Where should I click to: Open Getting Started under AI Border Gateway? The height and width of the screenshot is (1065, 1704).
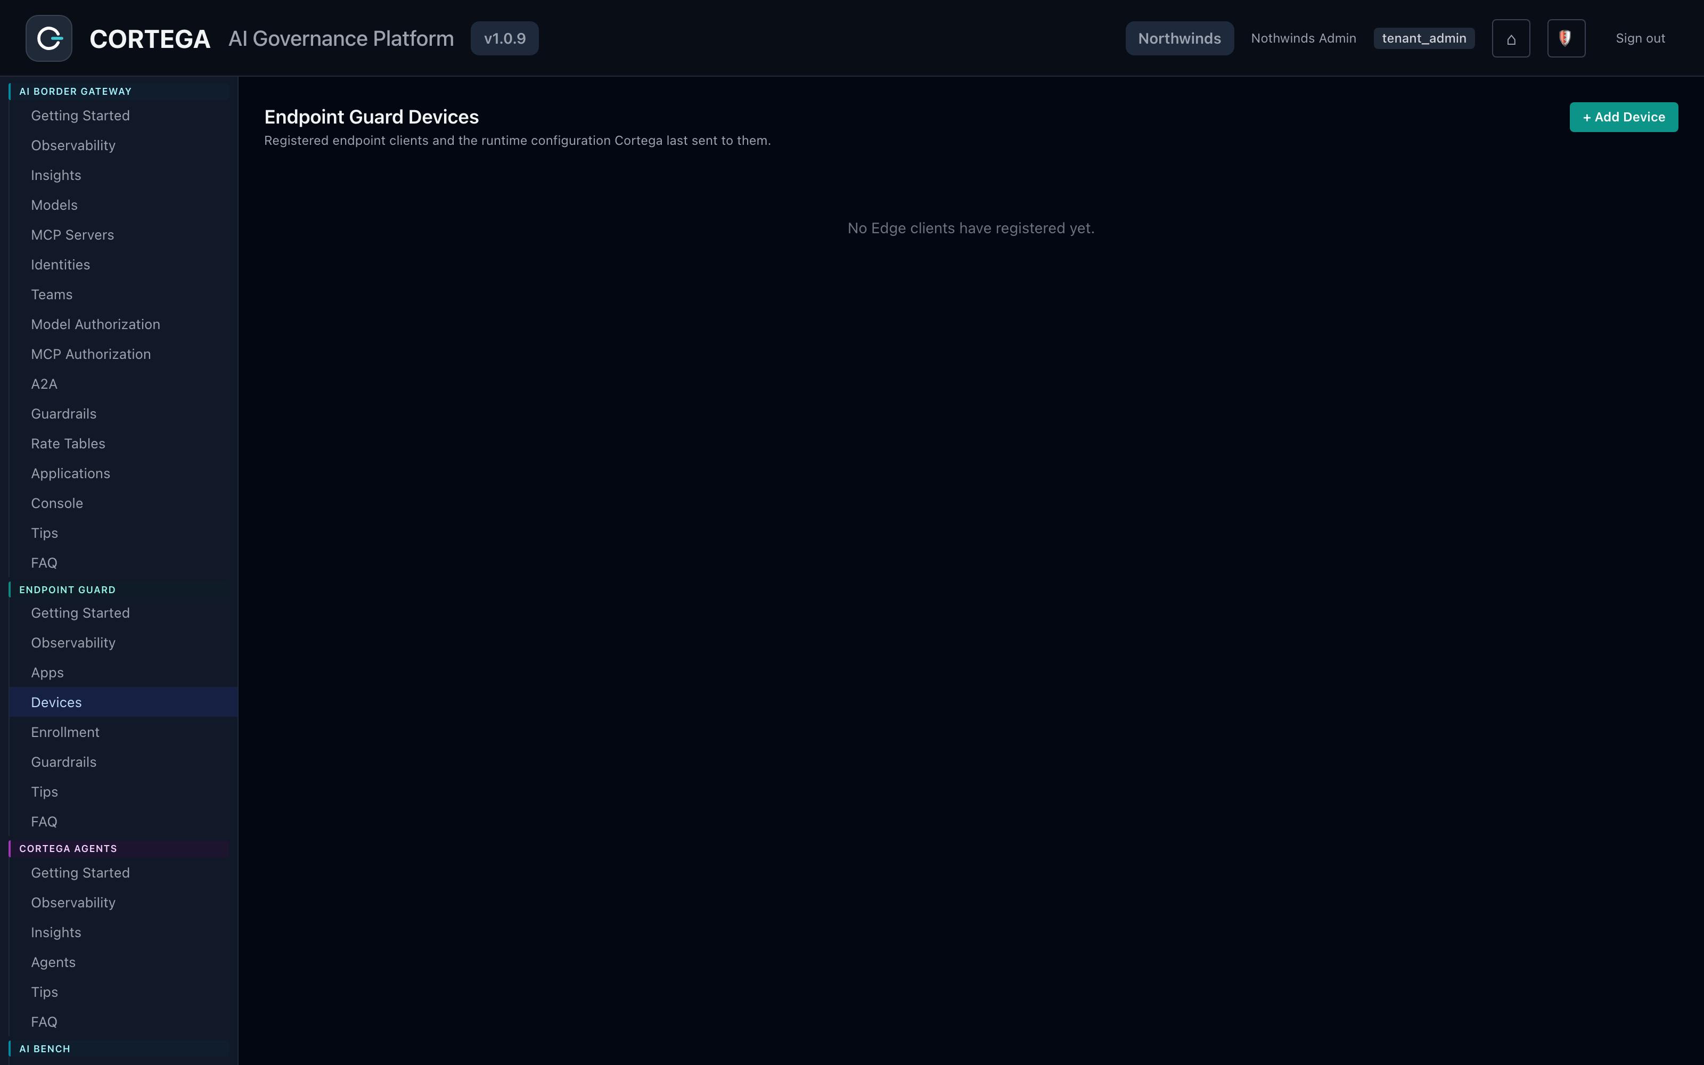pyautogui.click(x=123, y=116)
